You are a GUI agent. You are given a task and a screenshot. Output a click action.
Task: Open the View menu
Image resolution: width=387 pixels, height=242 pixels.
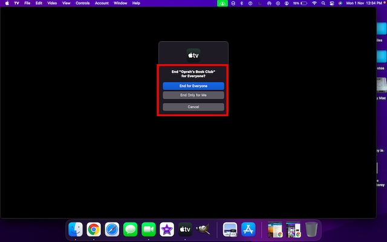[66, 3]
